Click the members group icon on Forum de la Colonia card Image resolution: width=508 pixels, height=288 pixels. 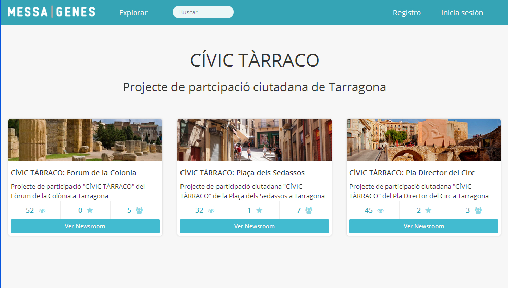coord(139,211)
